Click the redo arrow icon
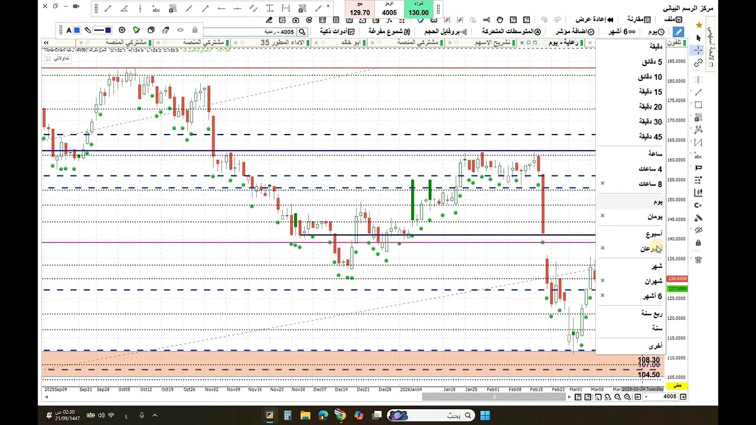 pos(558,20)
